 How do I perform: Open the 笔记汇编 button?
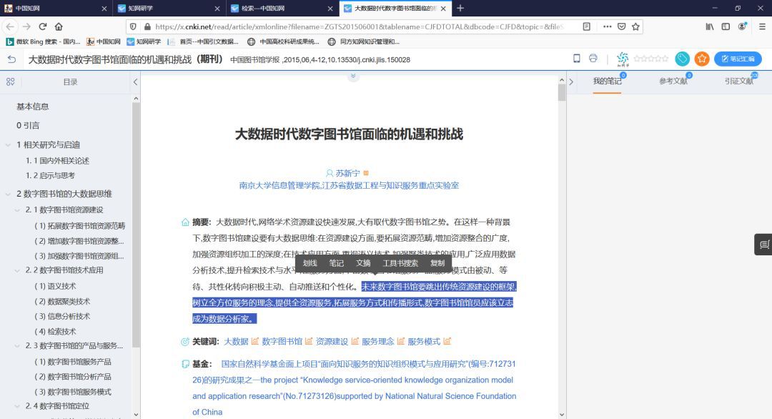click(x=737, y=59)
